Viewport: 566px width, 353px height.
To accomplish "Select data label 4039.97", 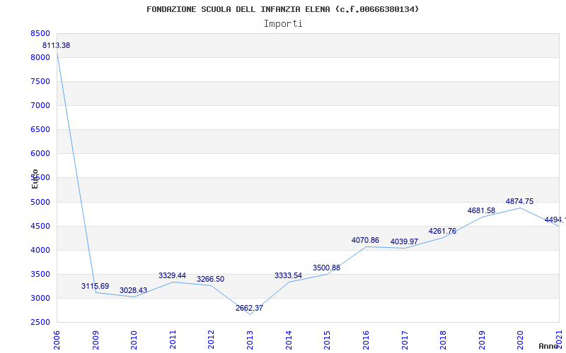I will pos(404,241).
